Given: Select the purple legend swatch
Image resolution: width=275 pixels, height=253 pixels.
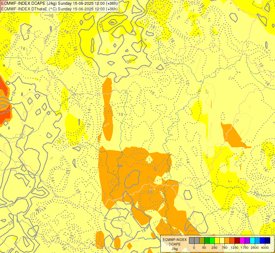Looking at the screenshot, I should [x=247, y=241].
